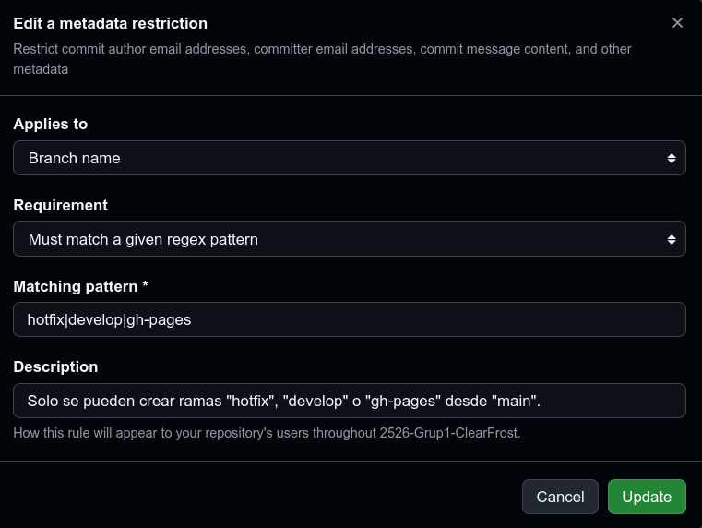Screen dimensions: 702x528
Task: Click the "hotfix|develop|gh-pages" pattern text
Action: (x=109, y=319)
